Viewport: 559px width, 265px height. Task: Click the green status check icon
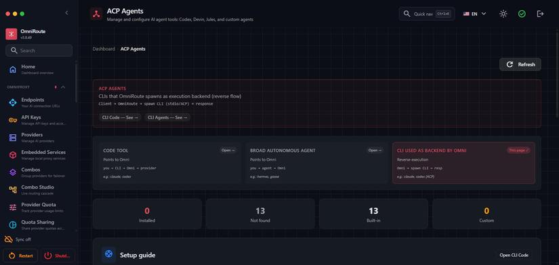click(522, 14)
